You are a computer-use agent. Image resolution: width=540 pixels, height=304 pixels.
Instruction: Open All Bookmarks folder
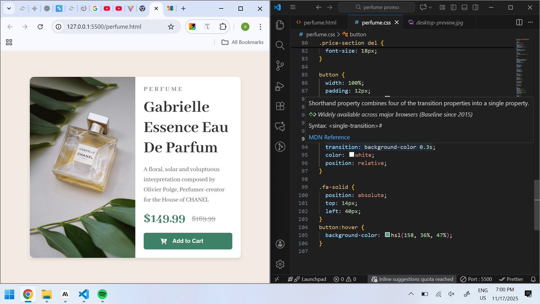pyautogui.click(x=243, y=42)
